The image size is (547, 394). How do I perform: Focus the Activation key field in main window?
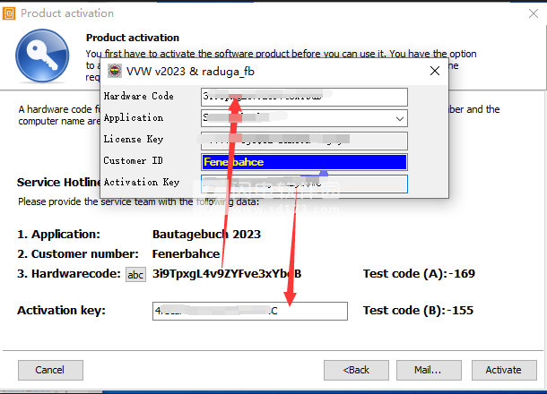point(250,311)
